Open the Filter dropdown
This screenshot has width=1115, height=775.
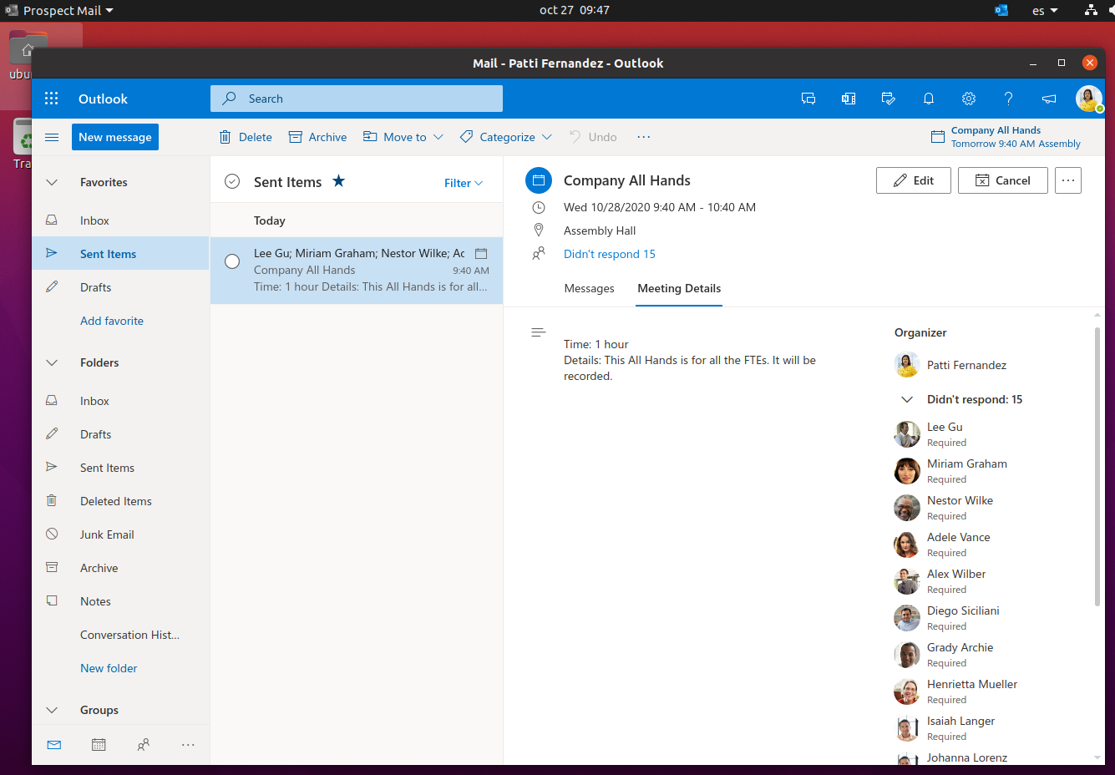point(463,182)
